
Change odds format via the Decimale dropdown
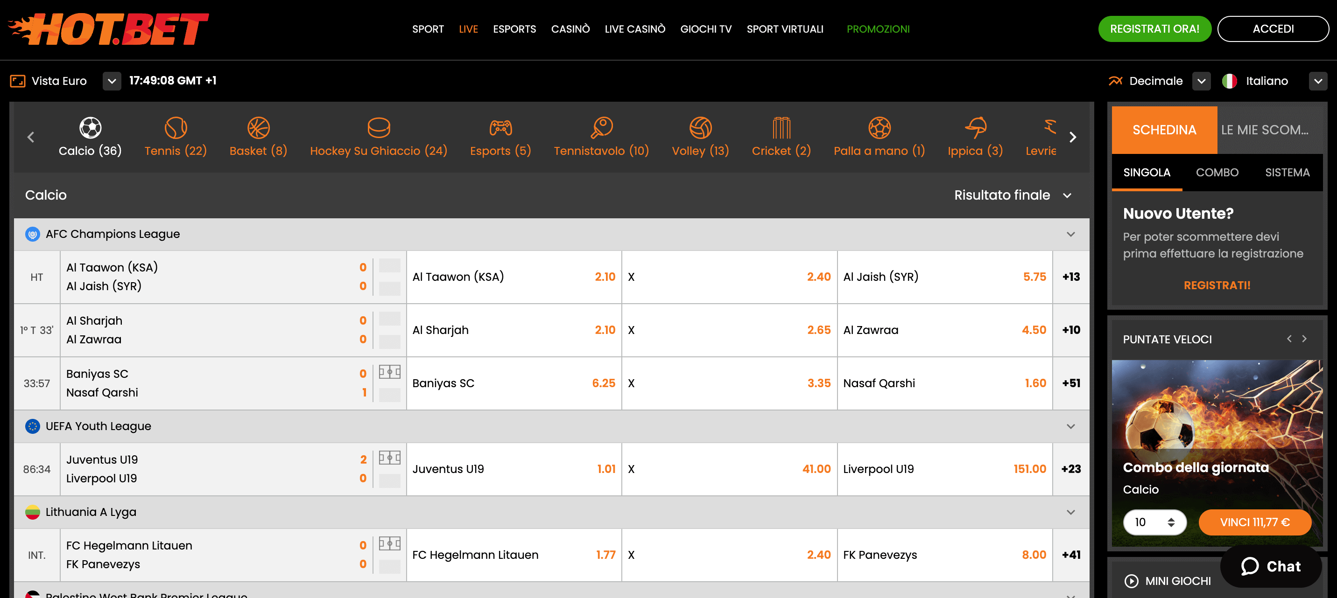1202,81
